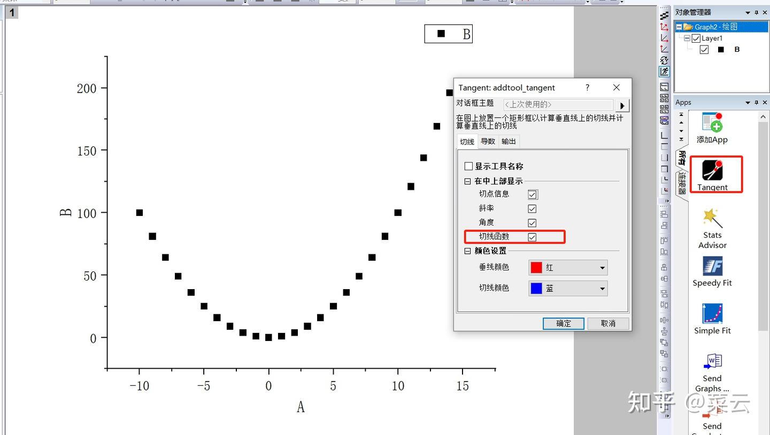
Task: Launch the Stats Advisor app
Action: coord(712,218)
